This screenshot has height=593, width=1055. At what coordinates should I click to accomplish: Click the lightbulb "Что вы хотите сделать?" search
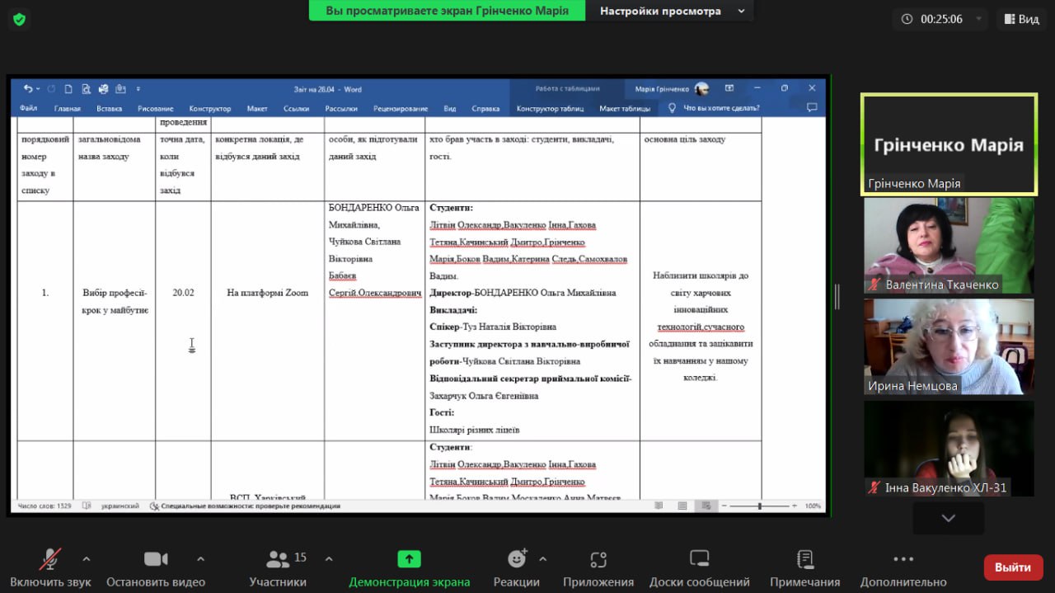[714, 108]
